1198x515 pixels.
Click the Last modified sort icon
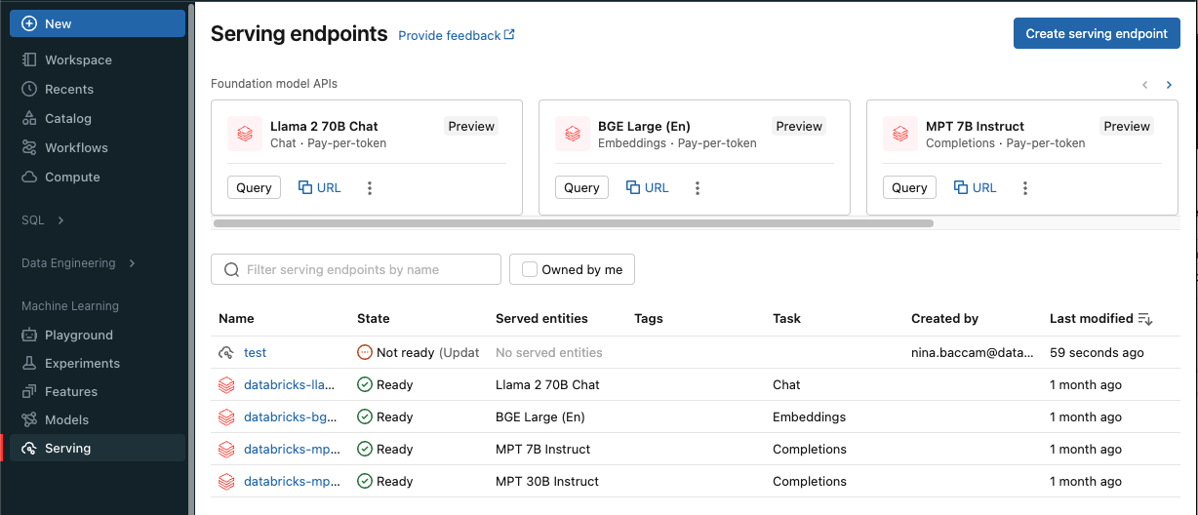coord(1145,319)
